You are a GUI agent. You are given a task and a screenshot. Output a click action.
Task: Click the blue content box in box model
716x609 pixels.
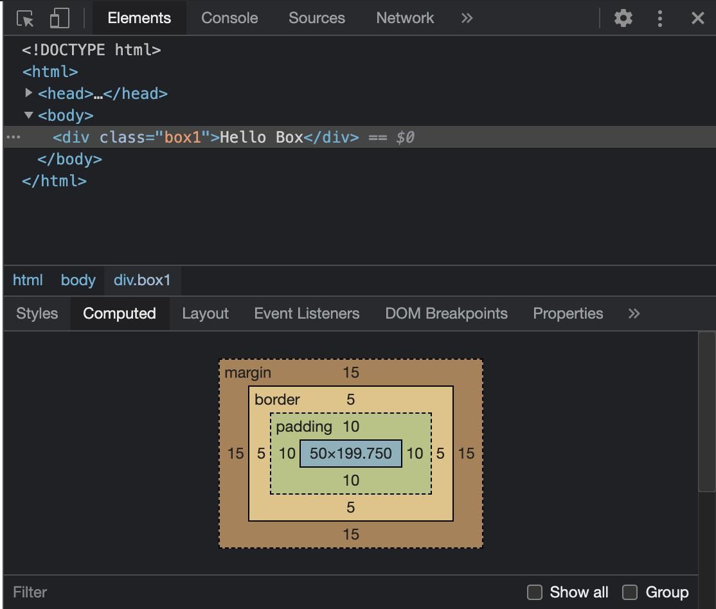pos(350,454)
